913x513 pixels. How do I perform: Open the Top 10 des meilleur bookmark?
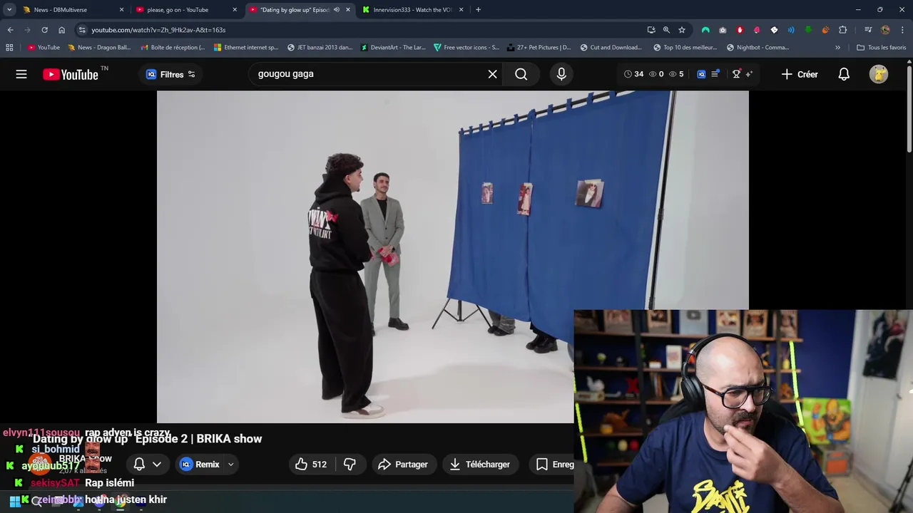point(685,48)
